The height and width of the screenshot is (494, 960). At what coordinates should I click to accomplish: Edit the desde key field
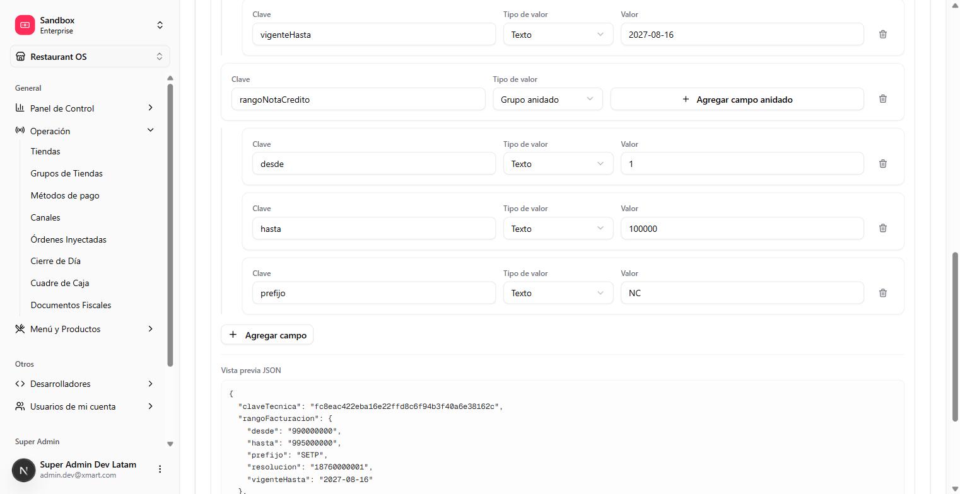pos(374,164)
